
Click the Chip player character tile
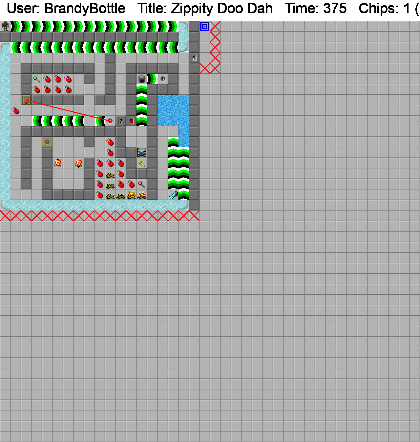pos(5,26)
